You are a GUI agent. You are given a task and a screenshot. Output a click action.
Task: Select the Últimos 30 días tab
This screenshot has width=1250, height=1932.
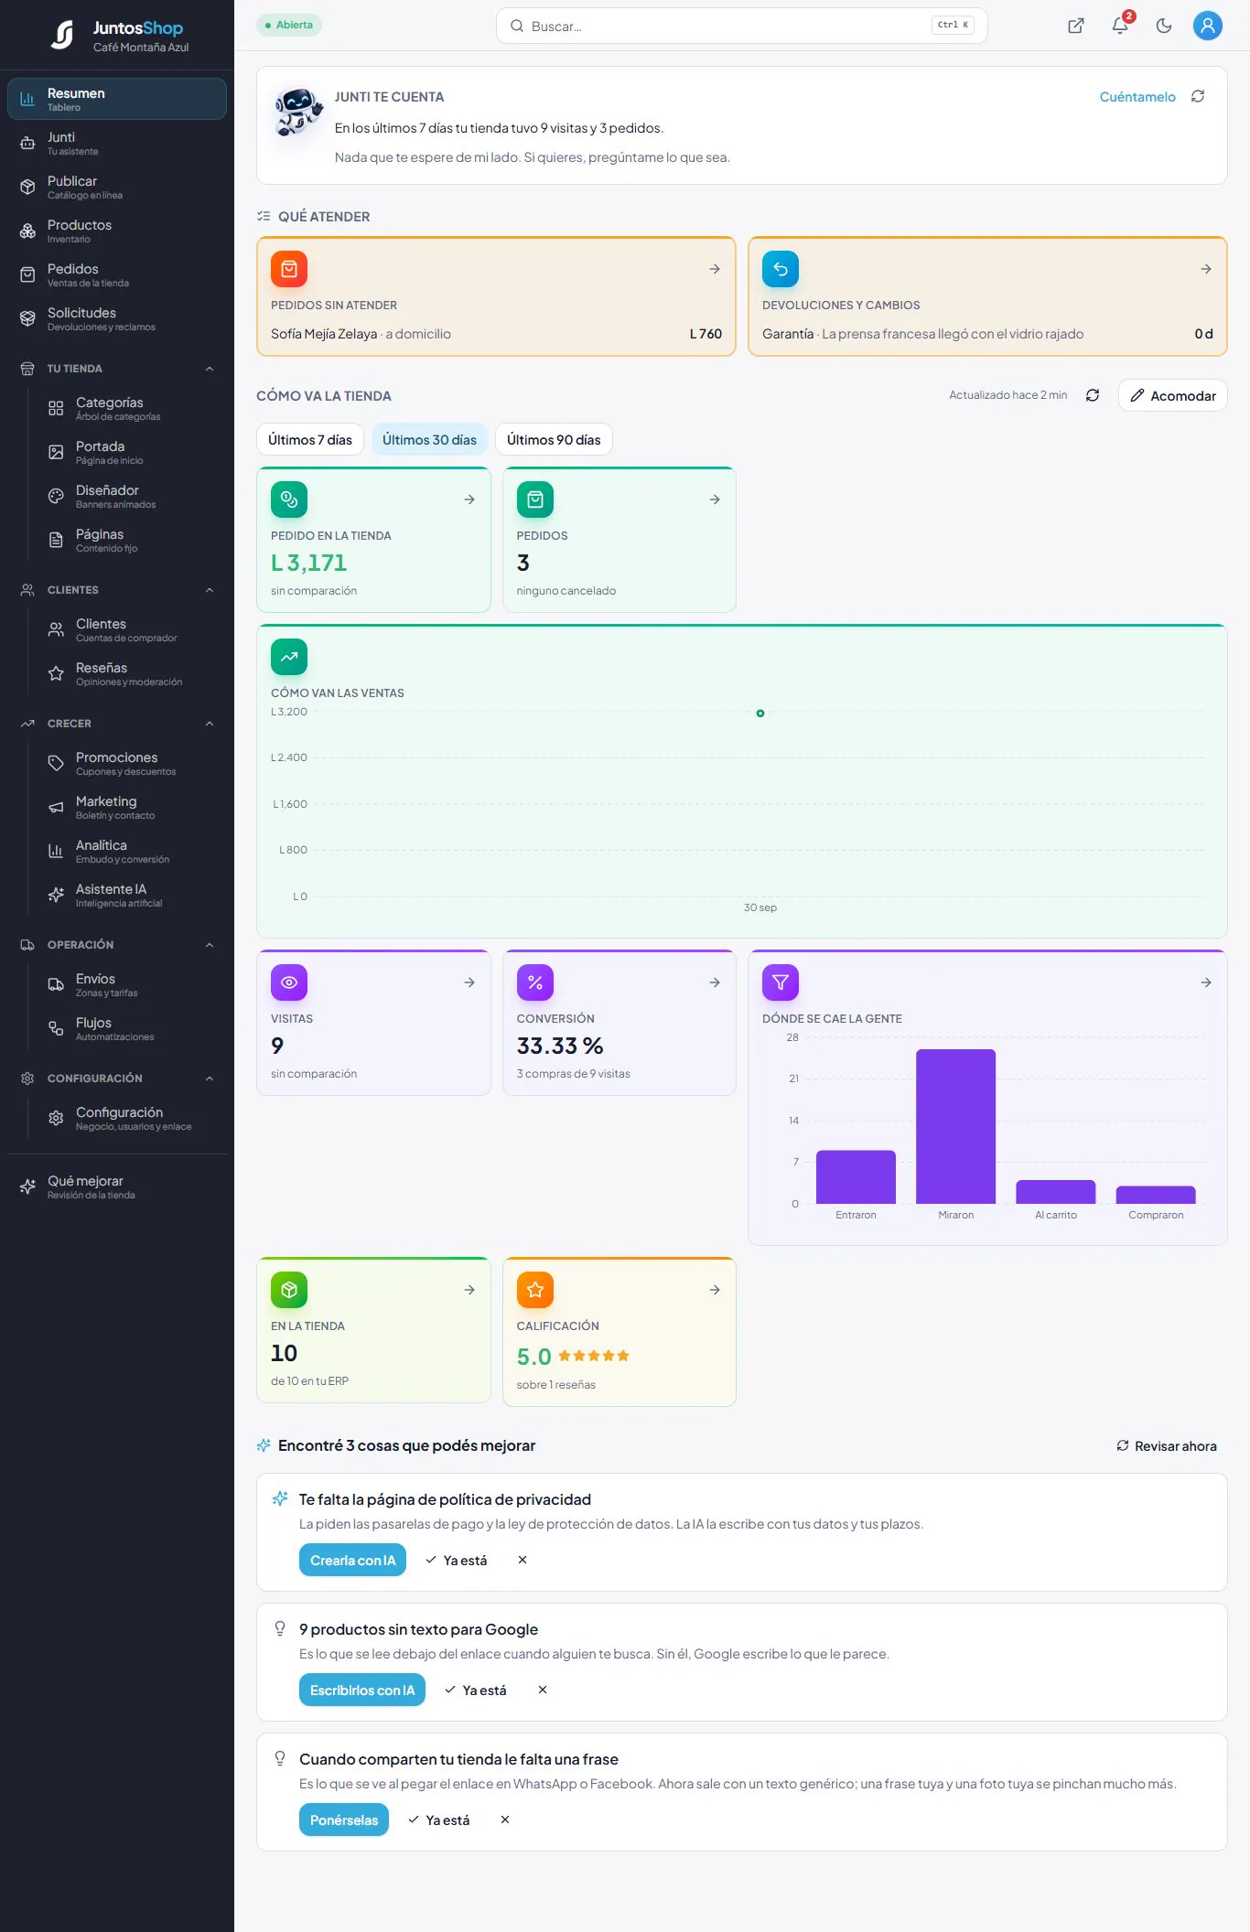429,439
